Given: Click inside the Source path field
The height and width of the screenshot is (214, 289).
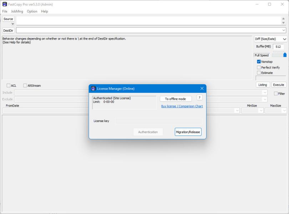Looking at the screenshot, I should [148, 21].
